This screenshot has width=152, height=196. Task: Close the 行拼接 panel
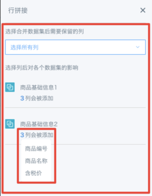(x=143, y=10)
